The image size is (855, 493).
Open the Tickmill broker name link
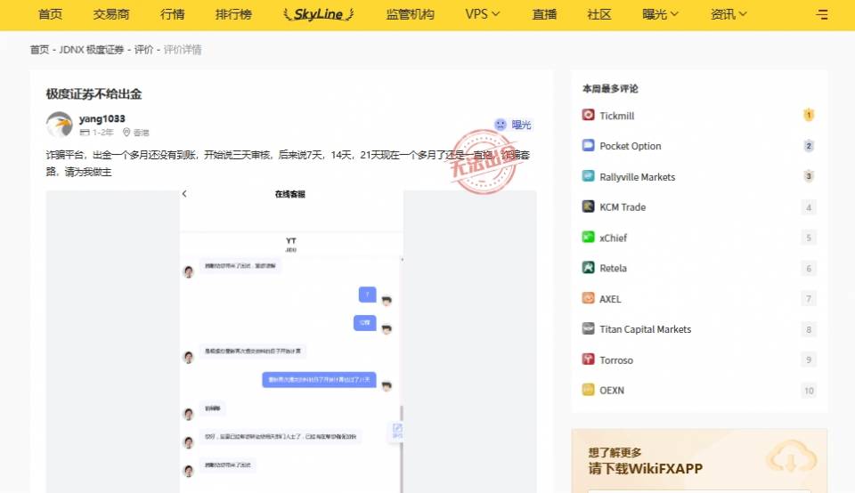pyautogui.click(x=616, y=116)
